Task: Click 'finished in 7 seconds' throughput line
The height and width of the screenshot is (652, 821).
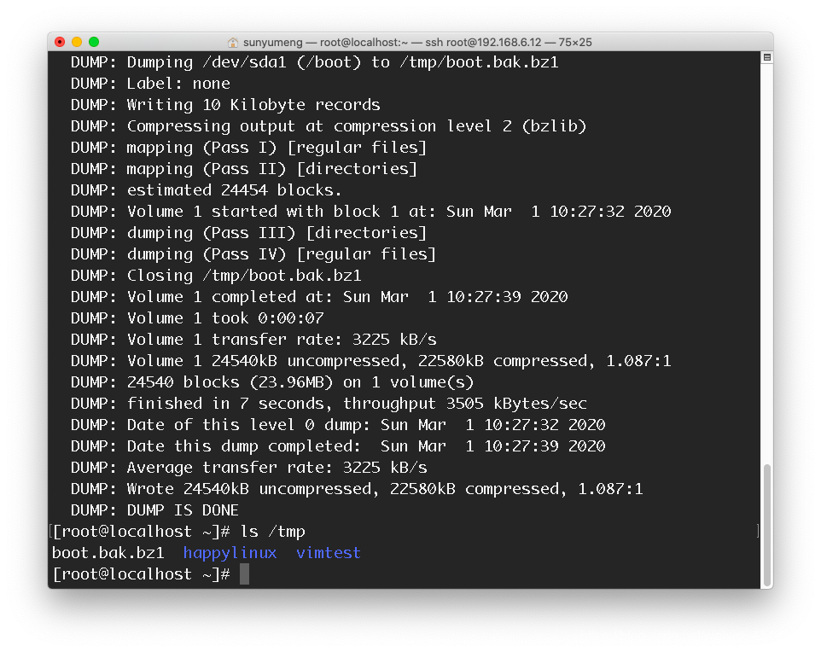Action: [329, 404]
